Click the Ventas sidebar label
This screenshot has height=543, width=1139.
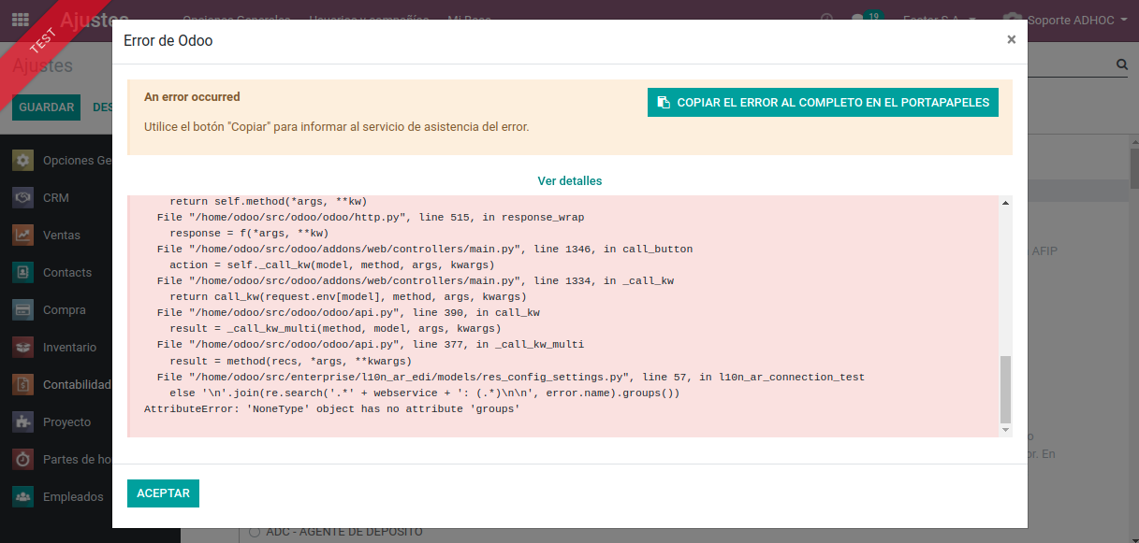pos(62,236)
